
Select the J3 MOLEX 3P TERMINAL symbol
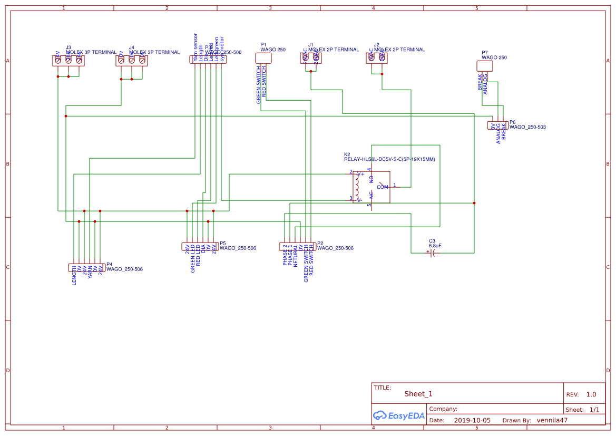click(69, 60)
